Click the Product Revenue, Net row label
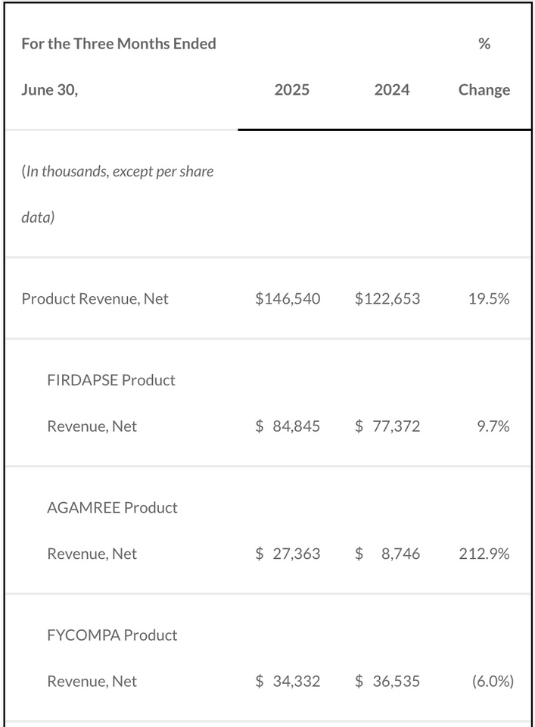Screen dimensions: 535x727 pyautogui.click(x=95, y=298)
